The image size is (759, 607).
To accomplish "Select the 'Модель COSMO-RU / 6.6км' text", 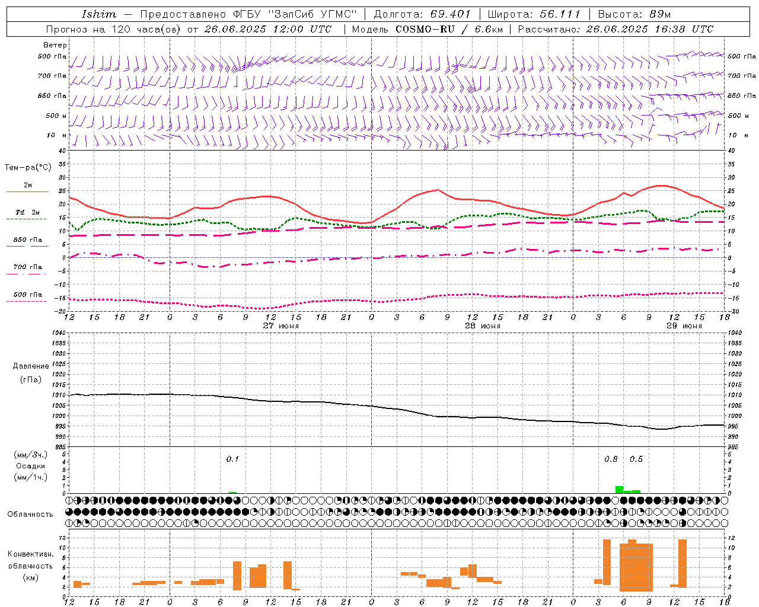I will pos(428,29).
